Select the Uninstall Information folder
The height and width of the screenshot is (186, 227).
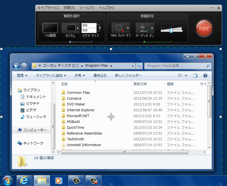coord(84,145)
